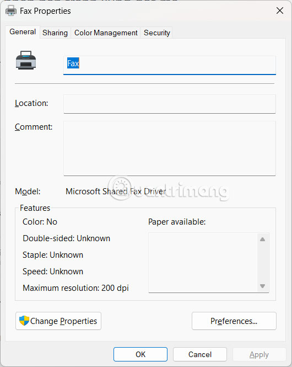The width and height of the screenshot is (292, 367).
Task: Click the 'Features' group heading
Action: (x=35, y=208)
